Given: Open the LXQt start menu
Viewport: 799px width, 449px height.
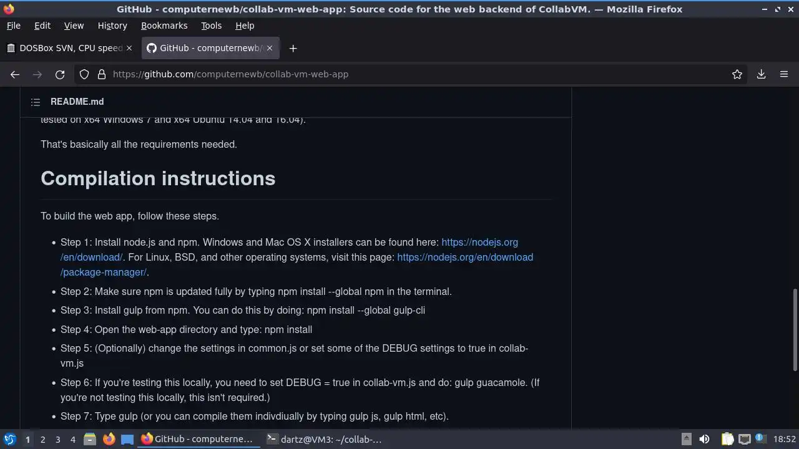Looking at the screenshot, I should click(9, 440).
